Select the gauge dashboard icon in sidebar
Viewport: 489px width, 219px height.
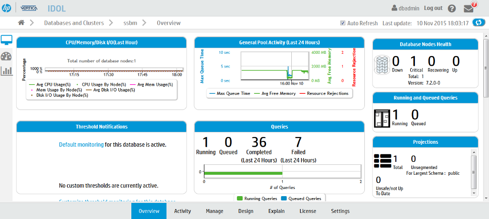pos(7,56)
